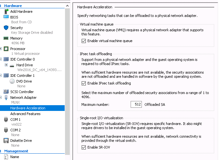
Task: Click the Maximum number input field
Action: 136,104
